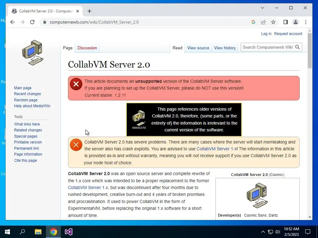This screenshot has width=318, height=238.
Task: Open a new tab with plus button
Action: pos(89,11)
